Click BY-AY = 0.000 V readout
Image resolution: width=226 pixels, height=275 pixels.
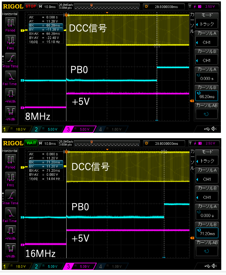[43, 174]
